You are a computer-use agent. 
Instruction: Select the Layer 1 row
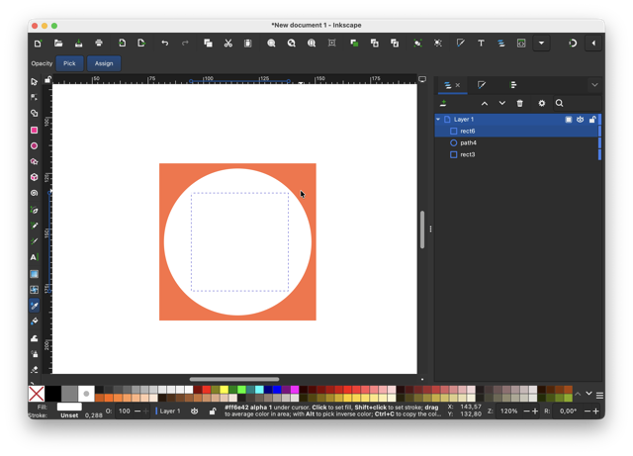[516, 119]
